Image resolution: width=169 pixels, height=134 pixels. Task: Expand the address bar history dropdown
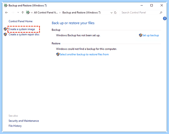click(x=112, y=13)
